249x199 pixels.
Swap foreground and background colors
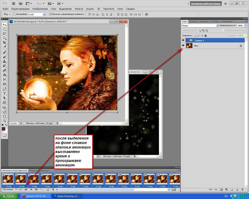pyautogui.click(x=6, y=125)
